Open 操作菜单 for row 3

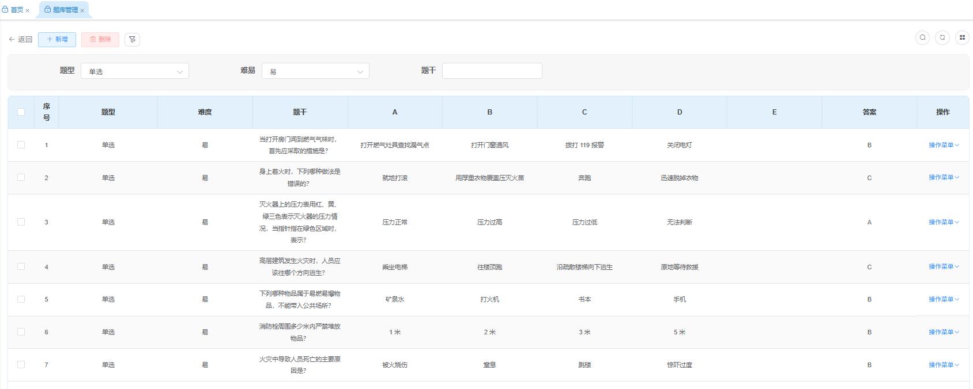click(x=943, y=222)
